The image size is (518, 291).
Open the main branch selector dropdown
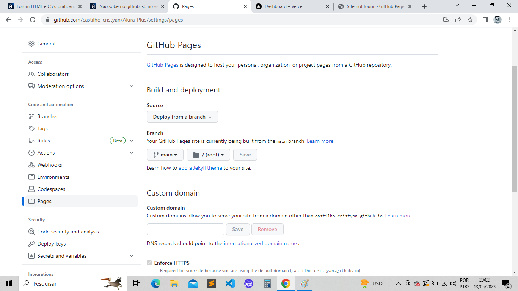tap(165, 155)
